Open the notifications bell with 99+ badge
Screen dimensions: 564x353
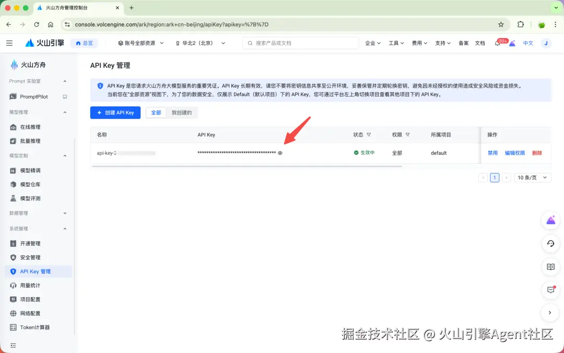498,43
